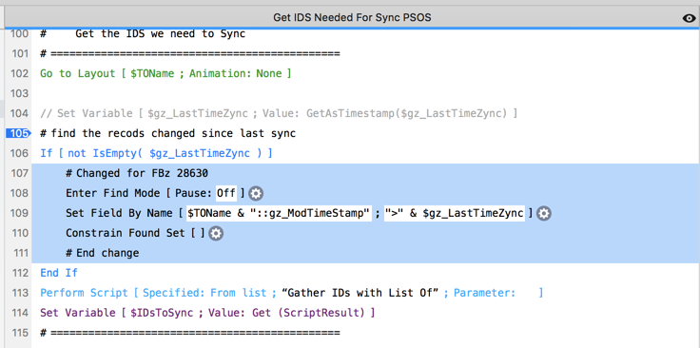Click the 'Changed for FBz 28630' comment
Viewport: 700px width, 348px height.
tap(137, 174)
